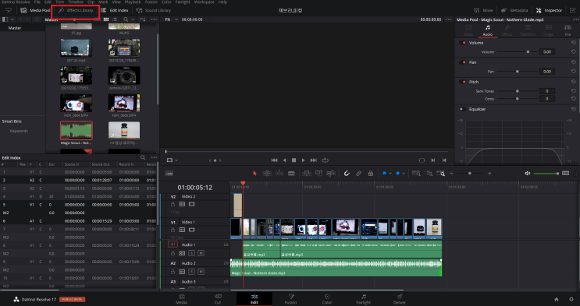
Task: Open the Effects Library panel
Action: (76, 10)
